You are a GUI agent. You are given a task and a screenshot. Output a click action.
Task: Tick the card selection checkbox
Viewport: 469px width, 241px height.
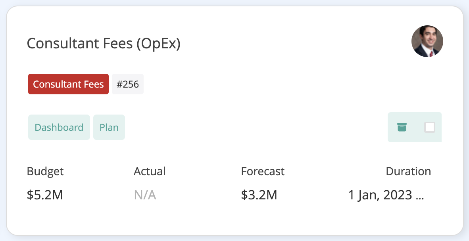pyautogui.click(x=429, y=127)
